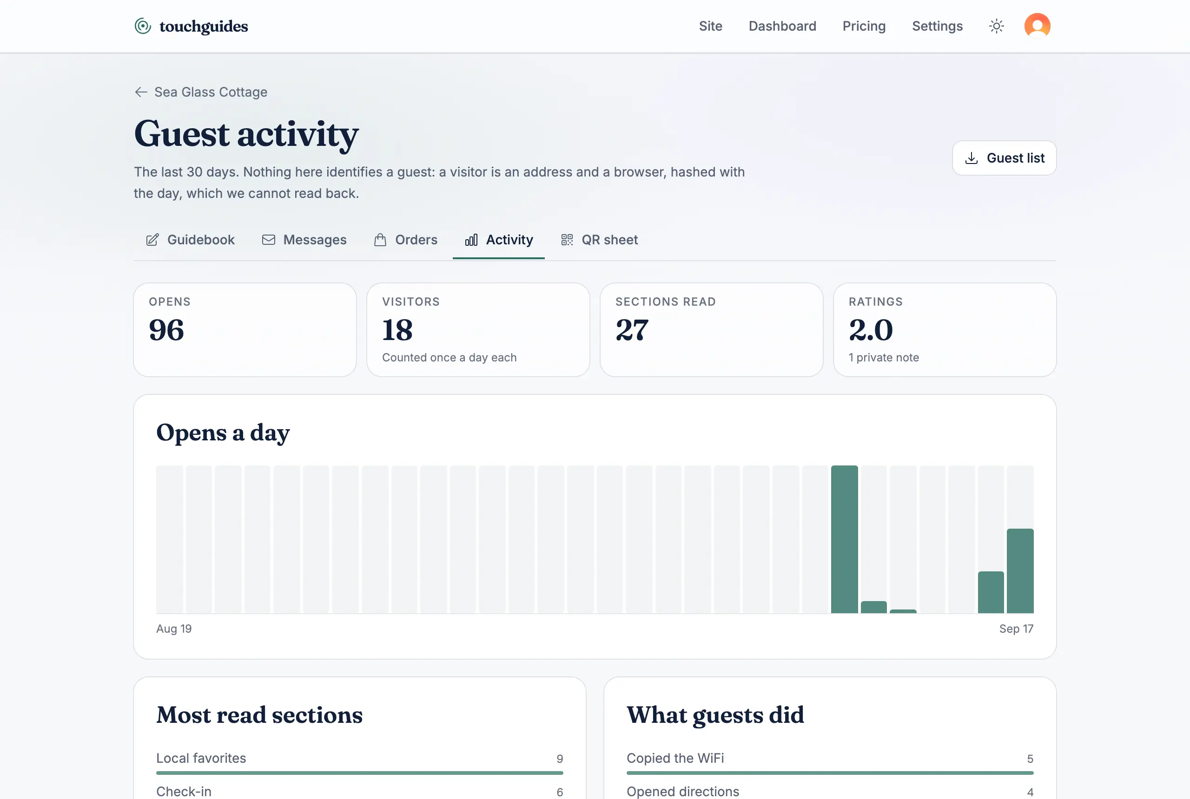Screen dimensions: 1190x799
Task: Click the 'Aug 19' chart axis label
Action: click(174, 629)
